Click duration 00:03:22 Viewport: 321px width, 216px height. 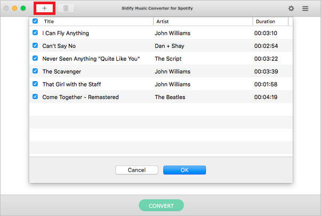pos(266,59)
